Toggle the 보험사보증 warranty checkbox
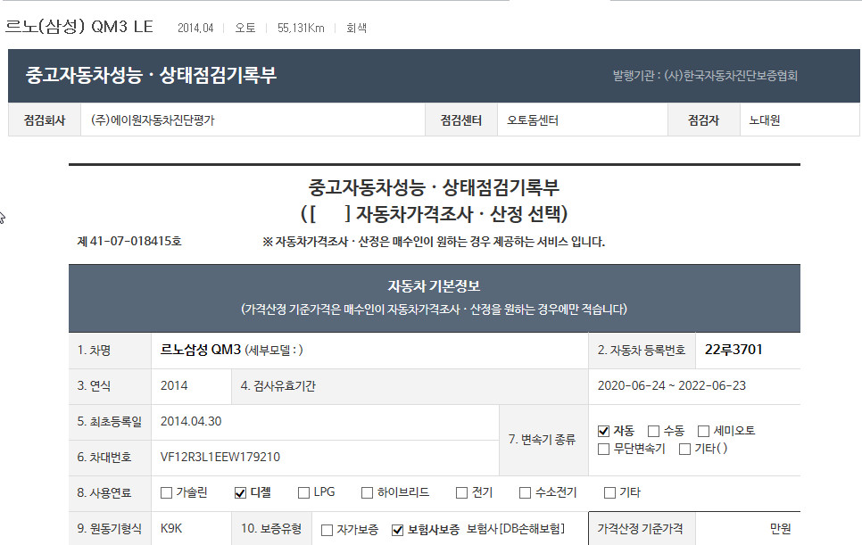Viewport: 862px width, 545px height. (x=397, y=530)
